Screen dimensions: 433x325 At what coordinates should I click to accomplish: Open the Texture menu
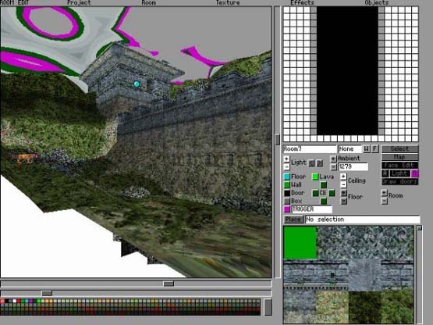coord(228,3)
